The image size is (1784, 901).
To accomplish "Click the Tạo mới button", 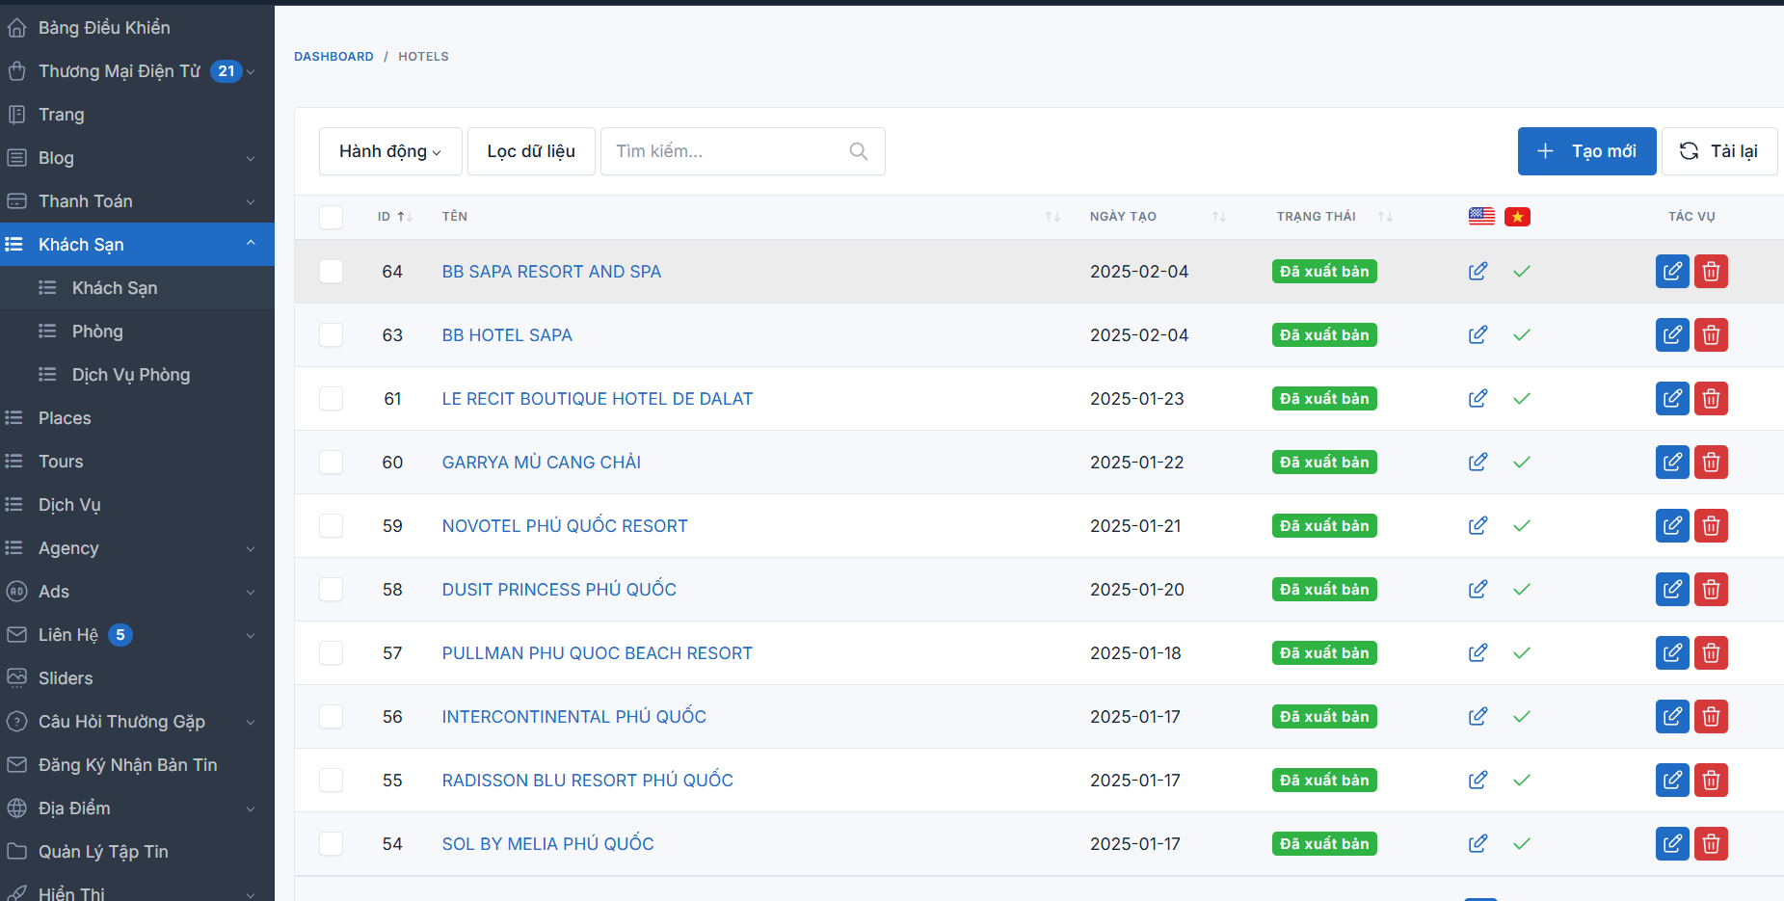I will tap(1586, 151).
